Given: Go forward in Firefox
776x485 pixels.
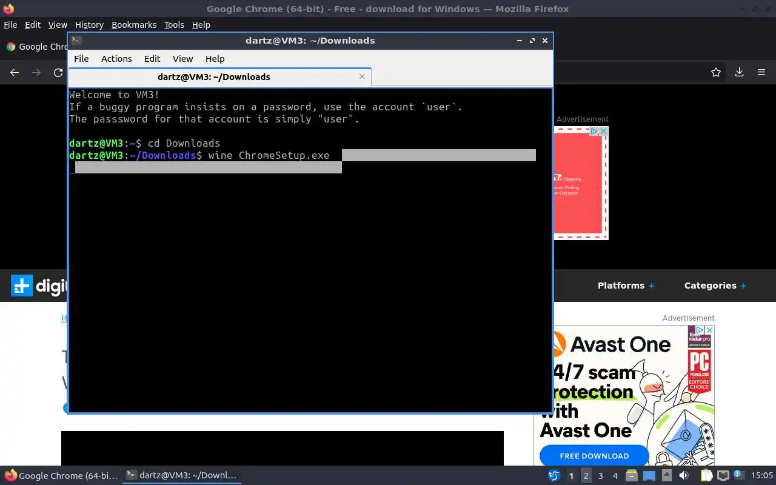Looking at the screenshot, I should pos(36,73).
